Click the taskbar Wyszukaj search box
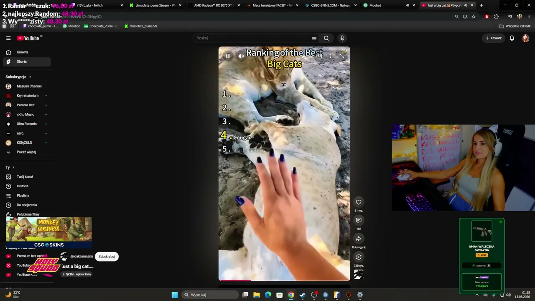 (210, 295)
